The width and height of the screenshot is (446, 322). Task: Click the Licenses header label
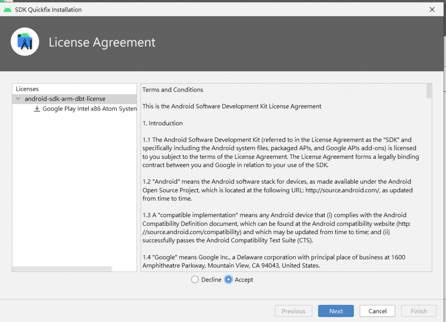pos(27,89)
